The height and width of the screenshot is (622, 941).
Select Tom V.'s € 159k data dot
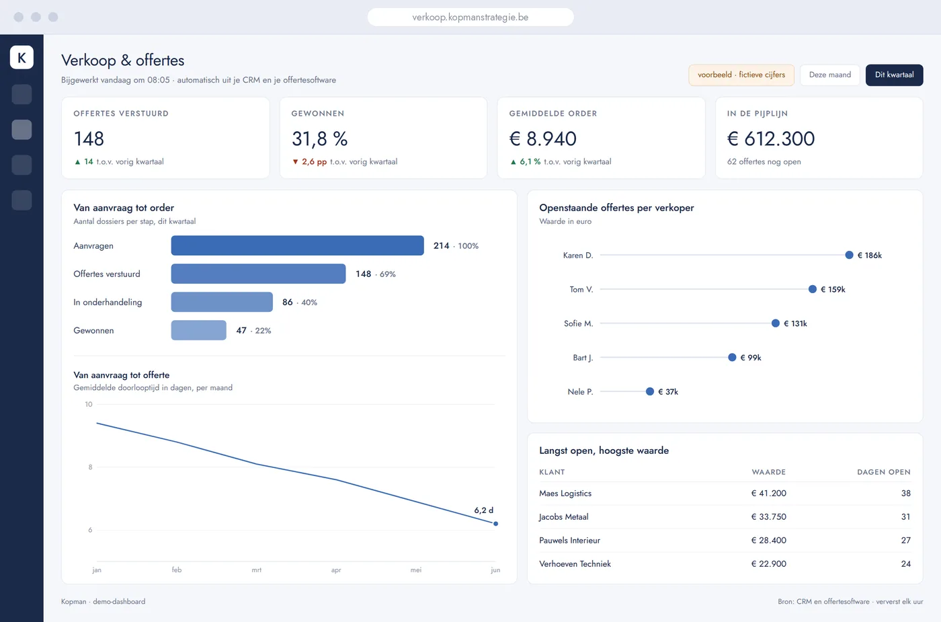click(813, 289)
